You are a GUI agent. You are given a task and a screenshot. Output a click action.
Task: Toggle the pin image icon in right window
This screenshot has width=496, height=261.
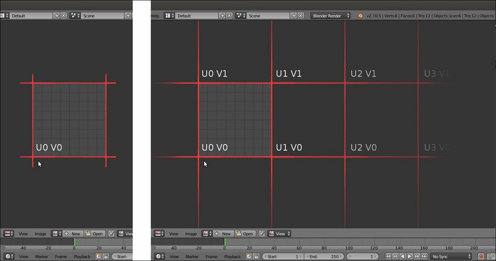point(262,234)
